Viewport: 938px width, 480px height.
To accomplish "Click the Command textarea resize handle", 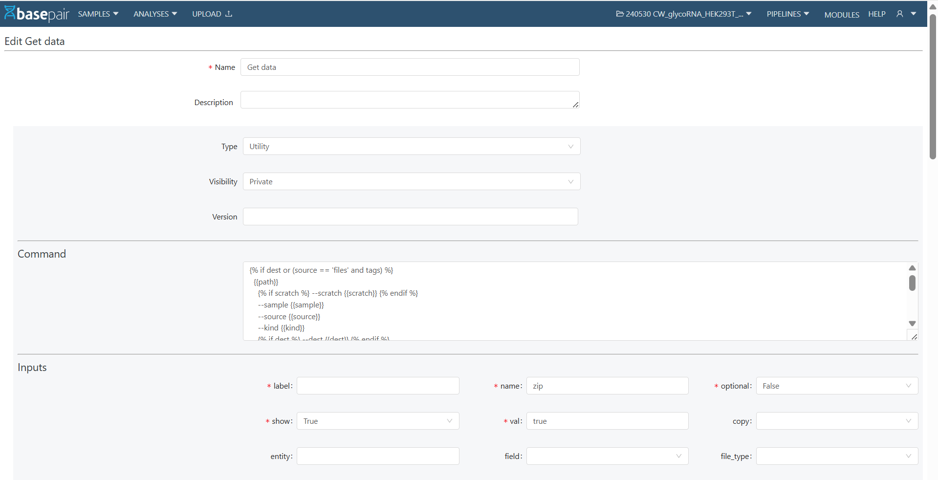I will pyautogui.click(x=915, y=336).
